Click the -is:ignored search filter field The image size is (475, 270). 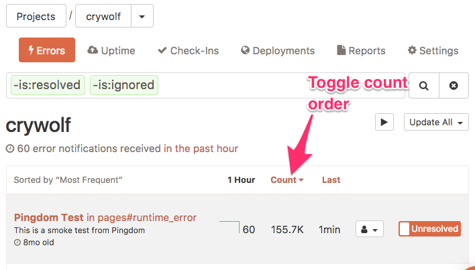(123, 85)
